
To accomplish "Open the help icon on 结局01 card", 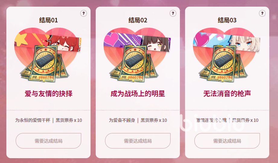I will 84,13.
